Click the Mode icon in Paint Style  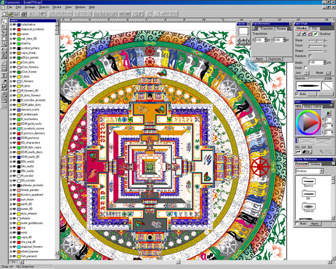328,73
